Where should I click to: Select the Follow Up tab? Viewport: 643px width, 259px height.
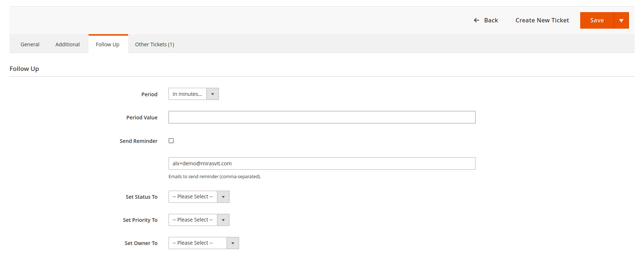click(108, 44)
